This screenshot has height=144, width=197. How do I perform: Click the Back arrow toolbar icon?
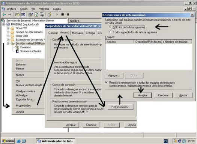(4, 15)
